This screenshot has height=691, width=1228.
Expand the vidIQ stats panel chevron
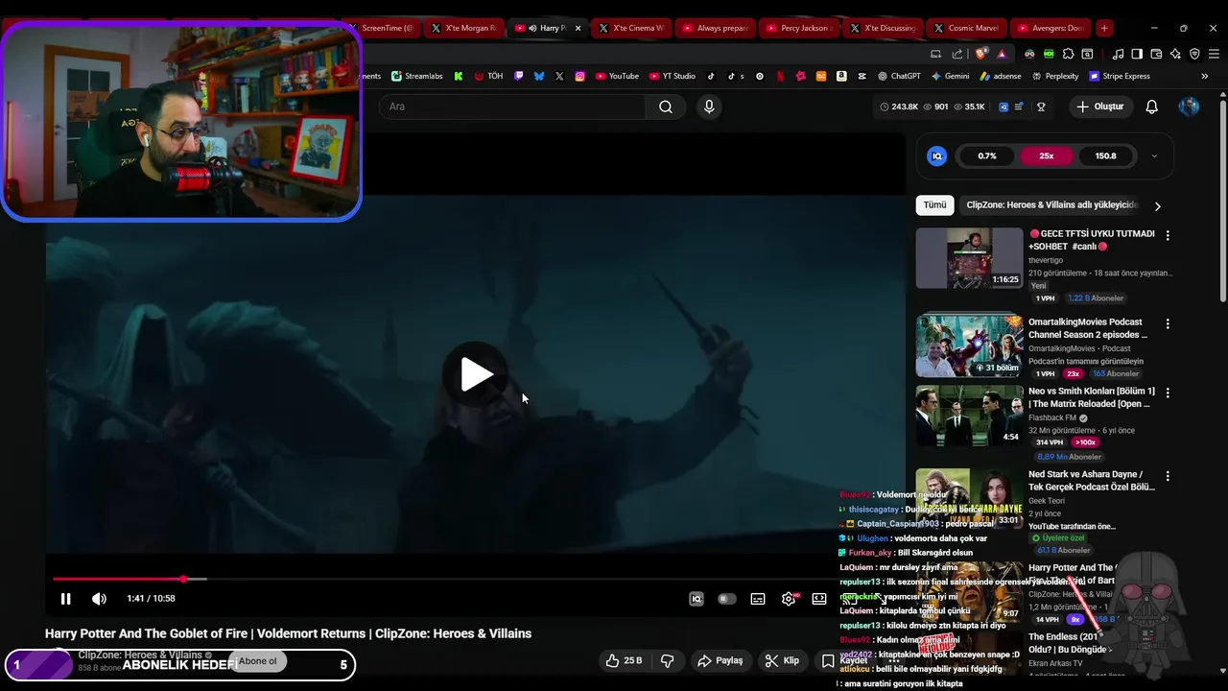click(1154, 155)
